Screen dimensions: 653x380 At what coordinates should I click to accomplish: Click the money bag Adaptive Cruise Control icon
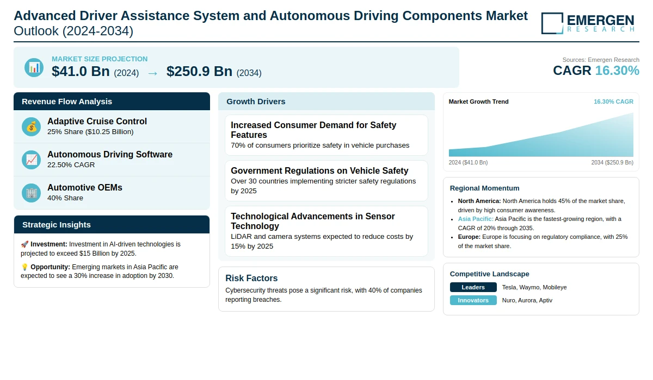coord(32,126)
